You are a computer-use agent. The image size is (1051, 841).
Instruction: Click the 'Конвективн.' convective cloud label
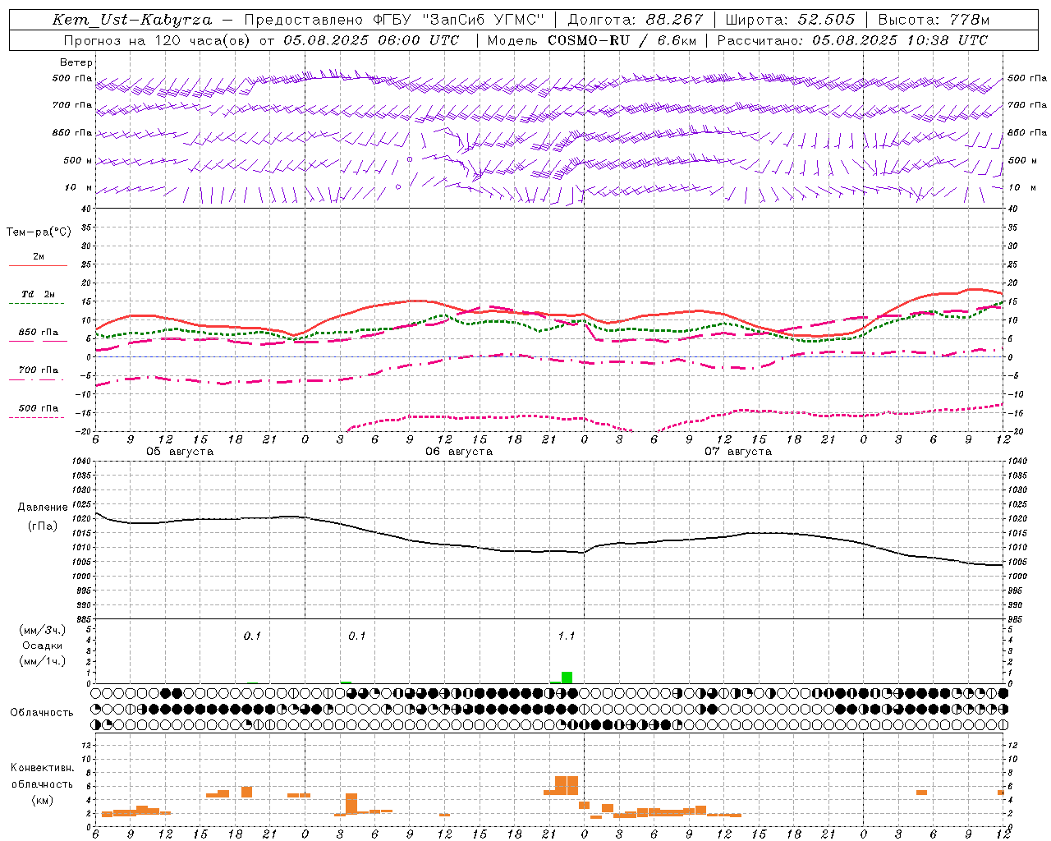pos(43,768)
